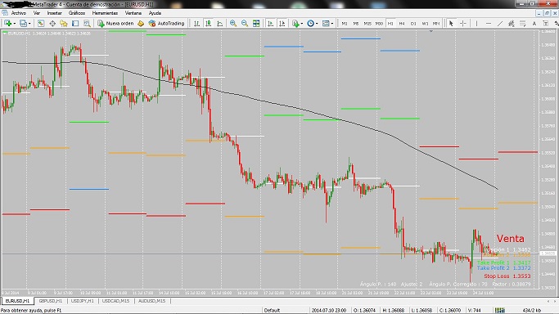This screenshot has height=314, width=559.
Task: Switch to the GBPUSD,H1 chart tab
Action: point(50,301)
